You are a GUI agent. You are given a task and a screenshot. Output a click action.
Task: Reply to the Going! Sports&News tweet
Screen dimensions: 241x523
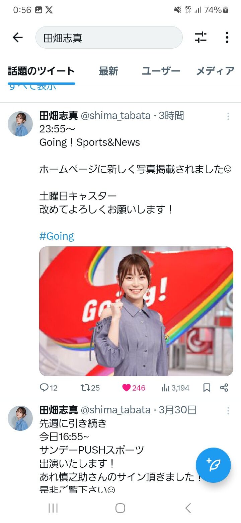click(49, 388)
